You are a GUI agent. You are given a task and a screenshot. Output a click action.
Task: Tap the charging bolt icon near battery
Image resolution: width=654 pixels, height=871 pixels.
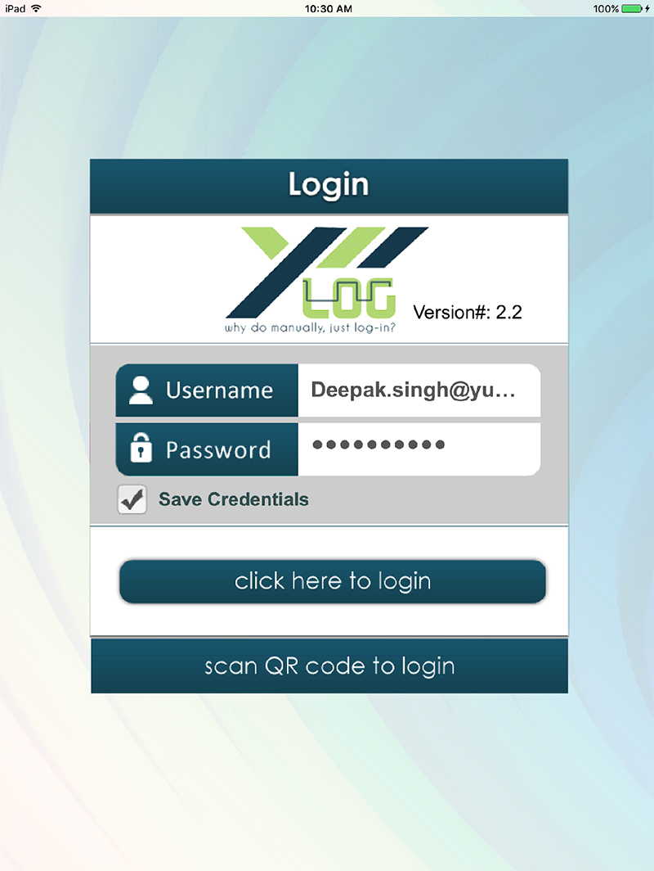(x=647, y=8)
